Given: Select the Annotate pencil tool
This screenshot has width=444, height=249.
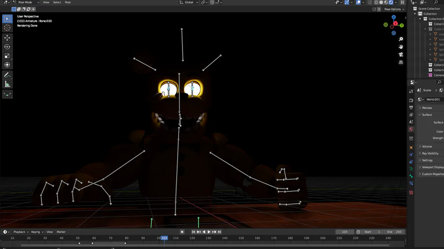Looking at the screenshot, I should click(x=7, y=75).
